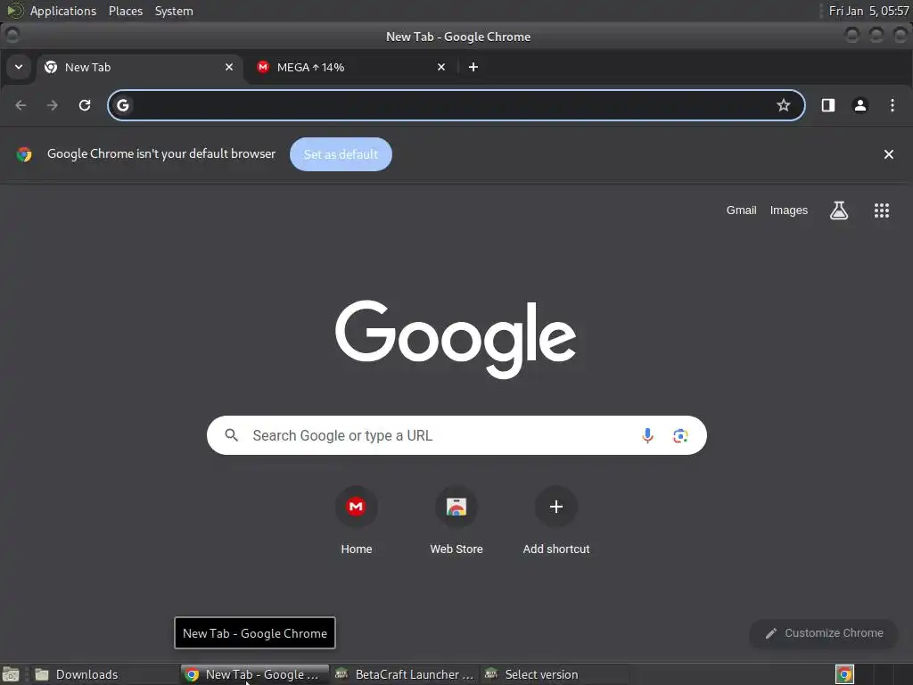The width and height of the screenshot is (913, 685).
Task: Open Chrome's three-dot menu
Action: point(892,105)
